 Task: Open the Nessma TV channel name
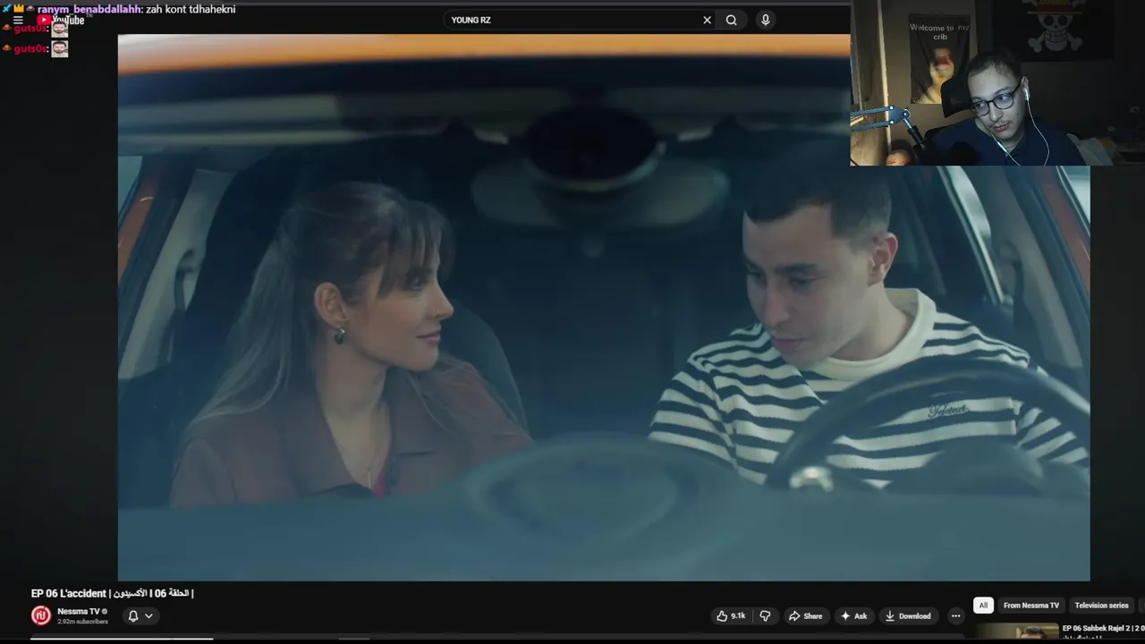click(79, 612)
